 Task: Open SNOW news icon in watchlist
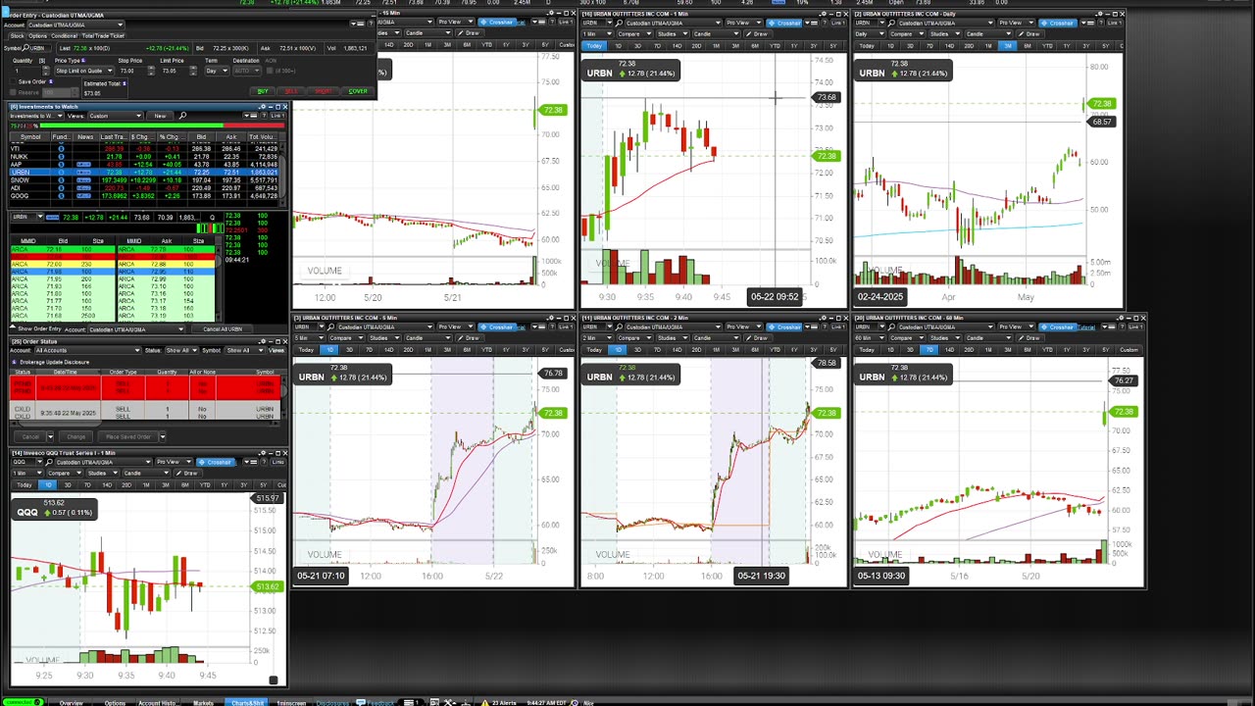84,180
